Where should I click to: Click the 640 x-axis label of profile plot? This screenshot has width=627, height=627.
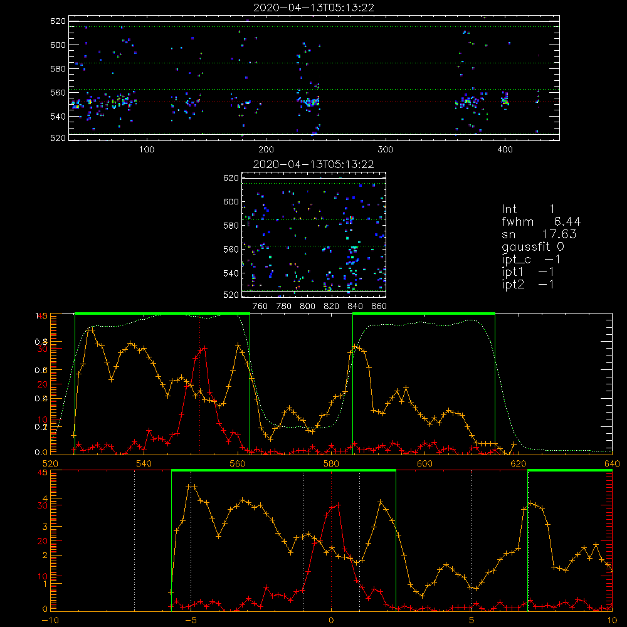pyautogui.click(x=612, y=463)
